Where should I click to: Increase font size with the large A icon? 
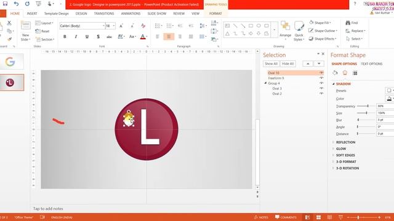121,26
